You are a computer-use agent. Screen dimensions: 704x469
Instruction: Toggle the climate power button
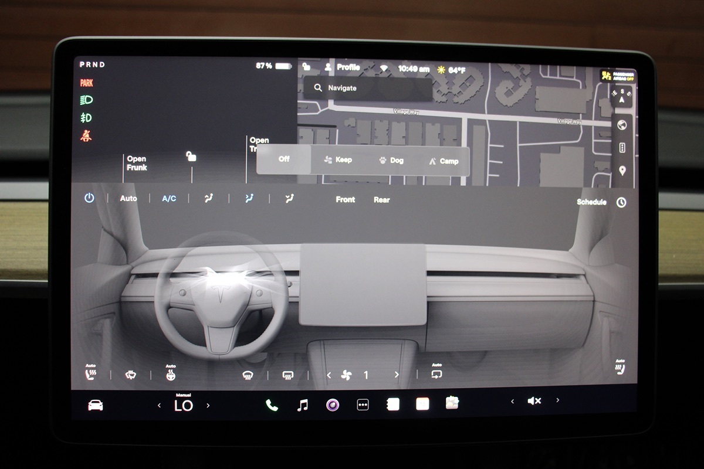coord(89,199)
